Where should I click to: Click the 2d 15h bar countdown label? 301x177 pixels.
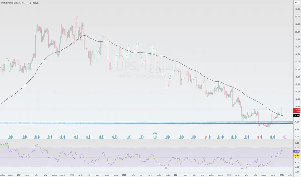[x=297, y=111]
